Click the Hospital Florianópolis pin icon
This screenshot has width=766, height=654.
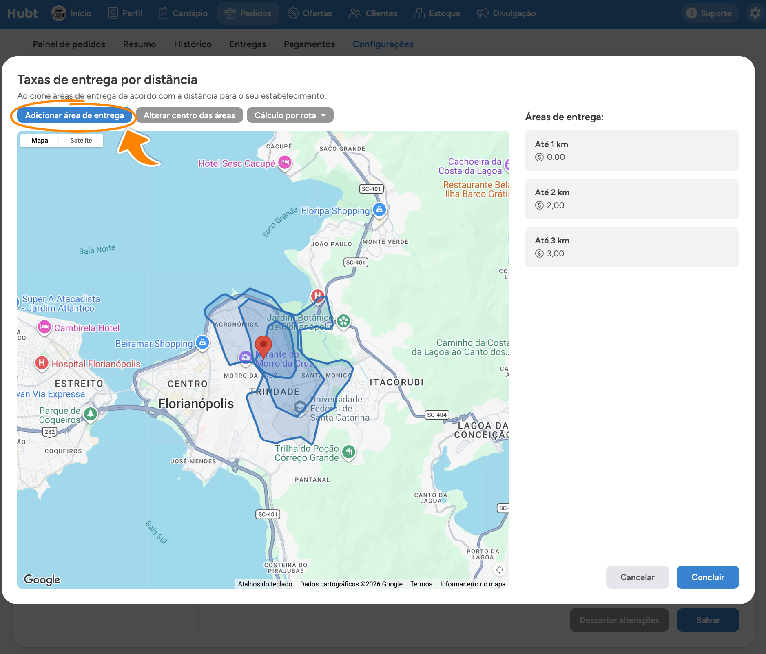tap(42, 363)
